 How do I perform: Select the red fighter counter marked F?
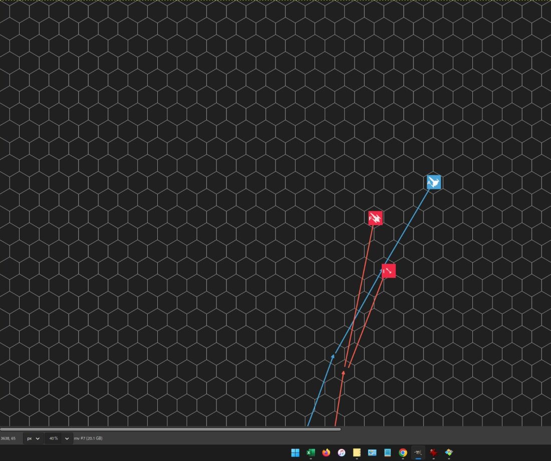(x=375, y=218)
